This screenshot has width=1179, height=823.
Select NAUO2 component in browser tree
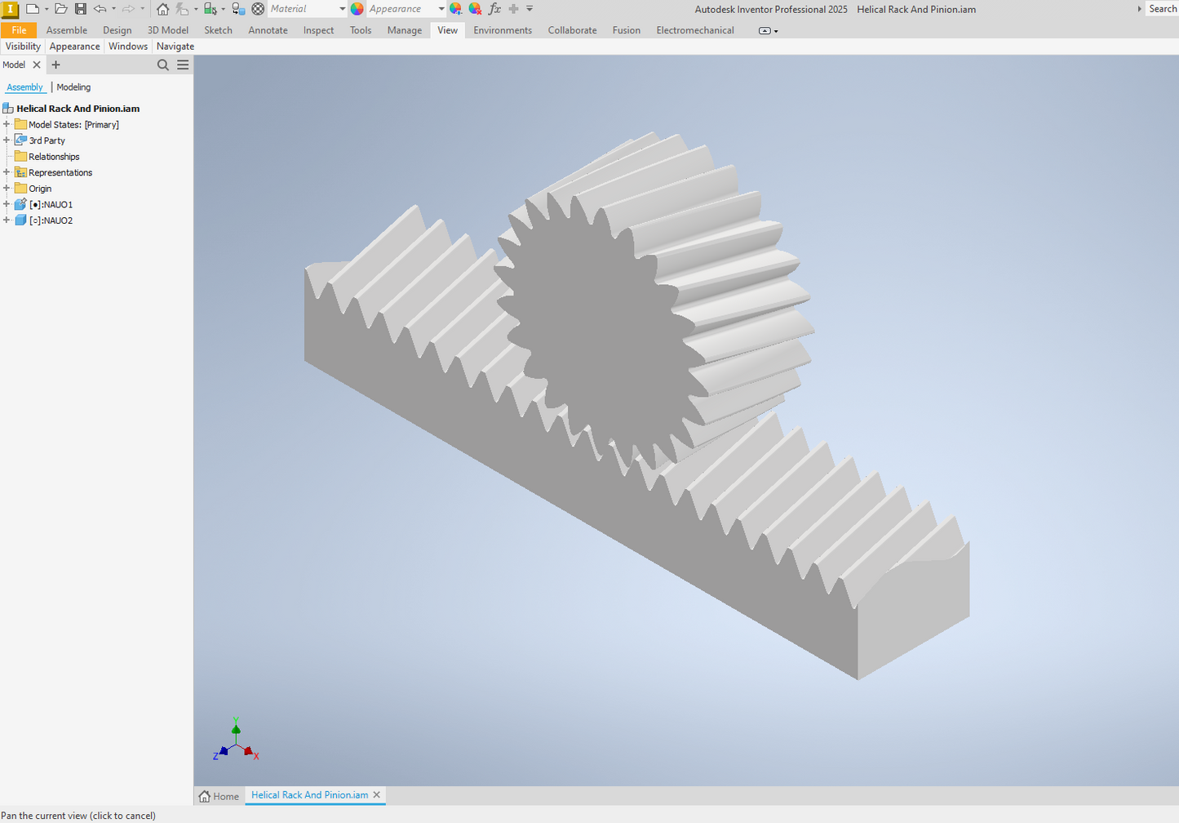[51, 220]
